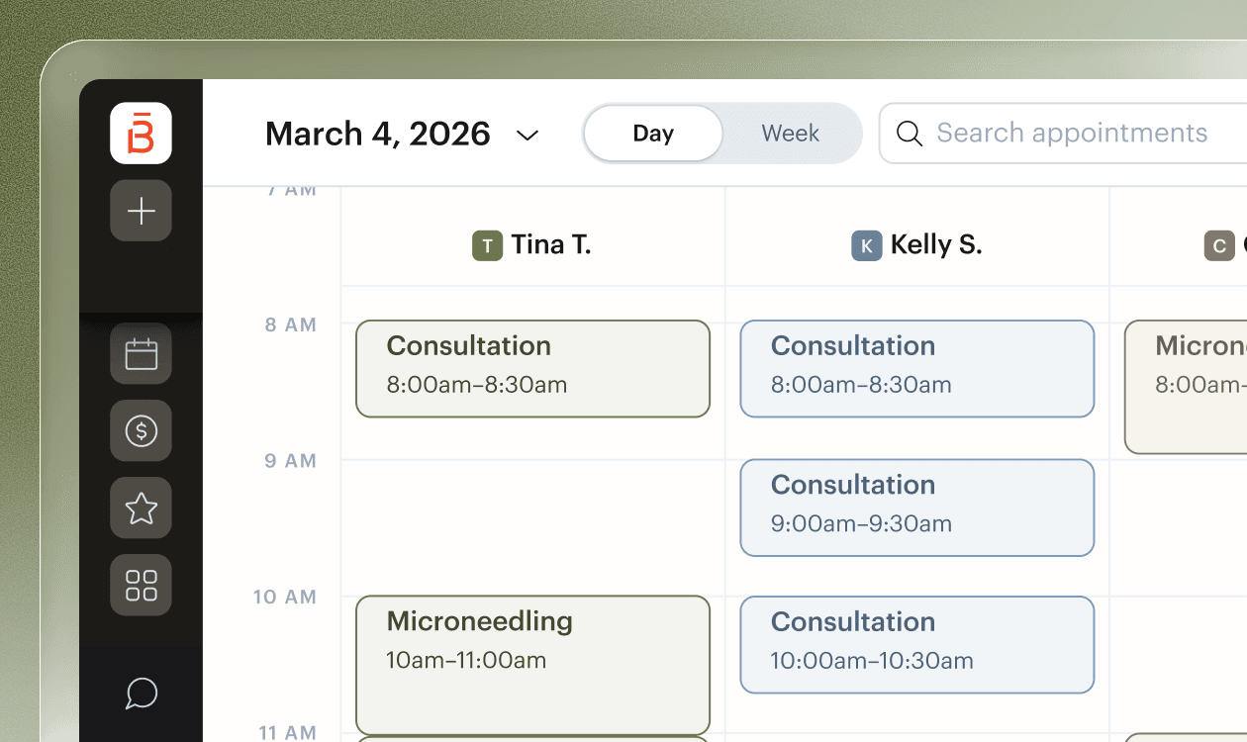This screenshot has height=742, width=1247.
Task: Click the magnifier search icon
Action: click(909, 133)
